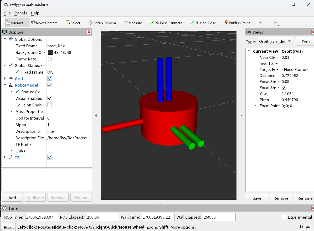Close the Displays panel
314x231 pixels.
(89, 32)
